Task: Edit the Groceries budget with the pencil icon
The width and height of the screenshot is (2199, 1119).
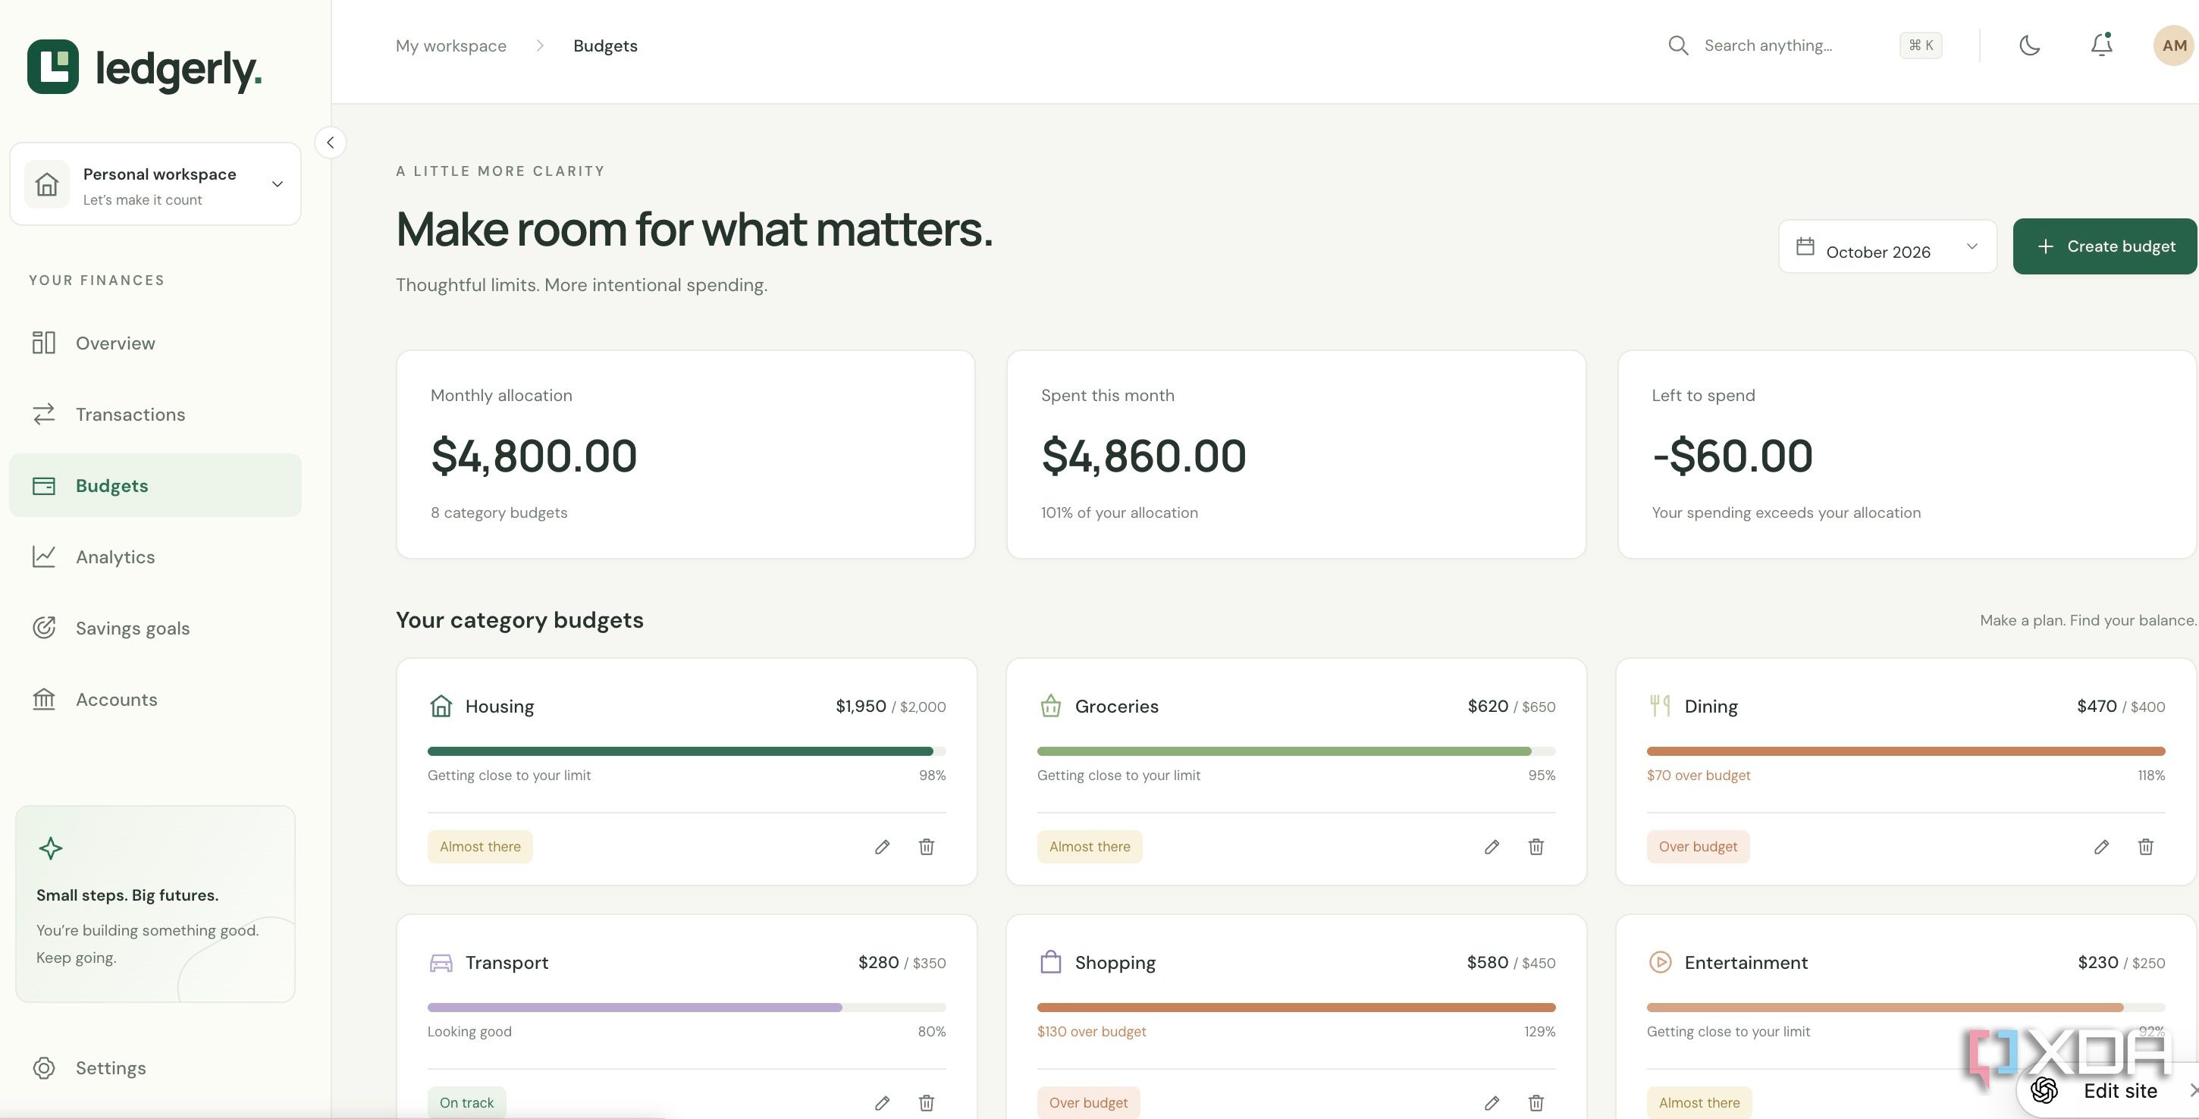Action: pyautogui.click(x=1492, y=847)
